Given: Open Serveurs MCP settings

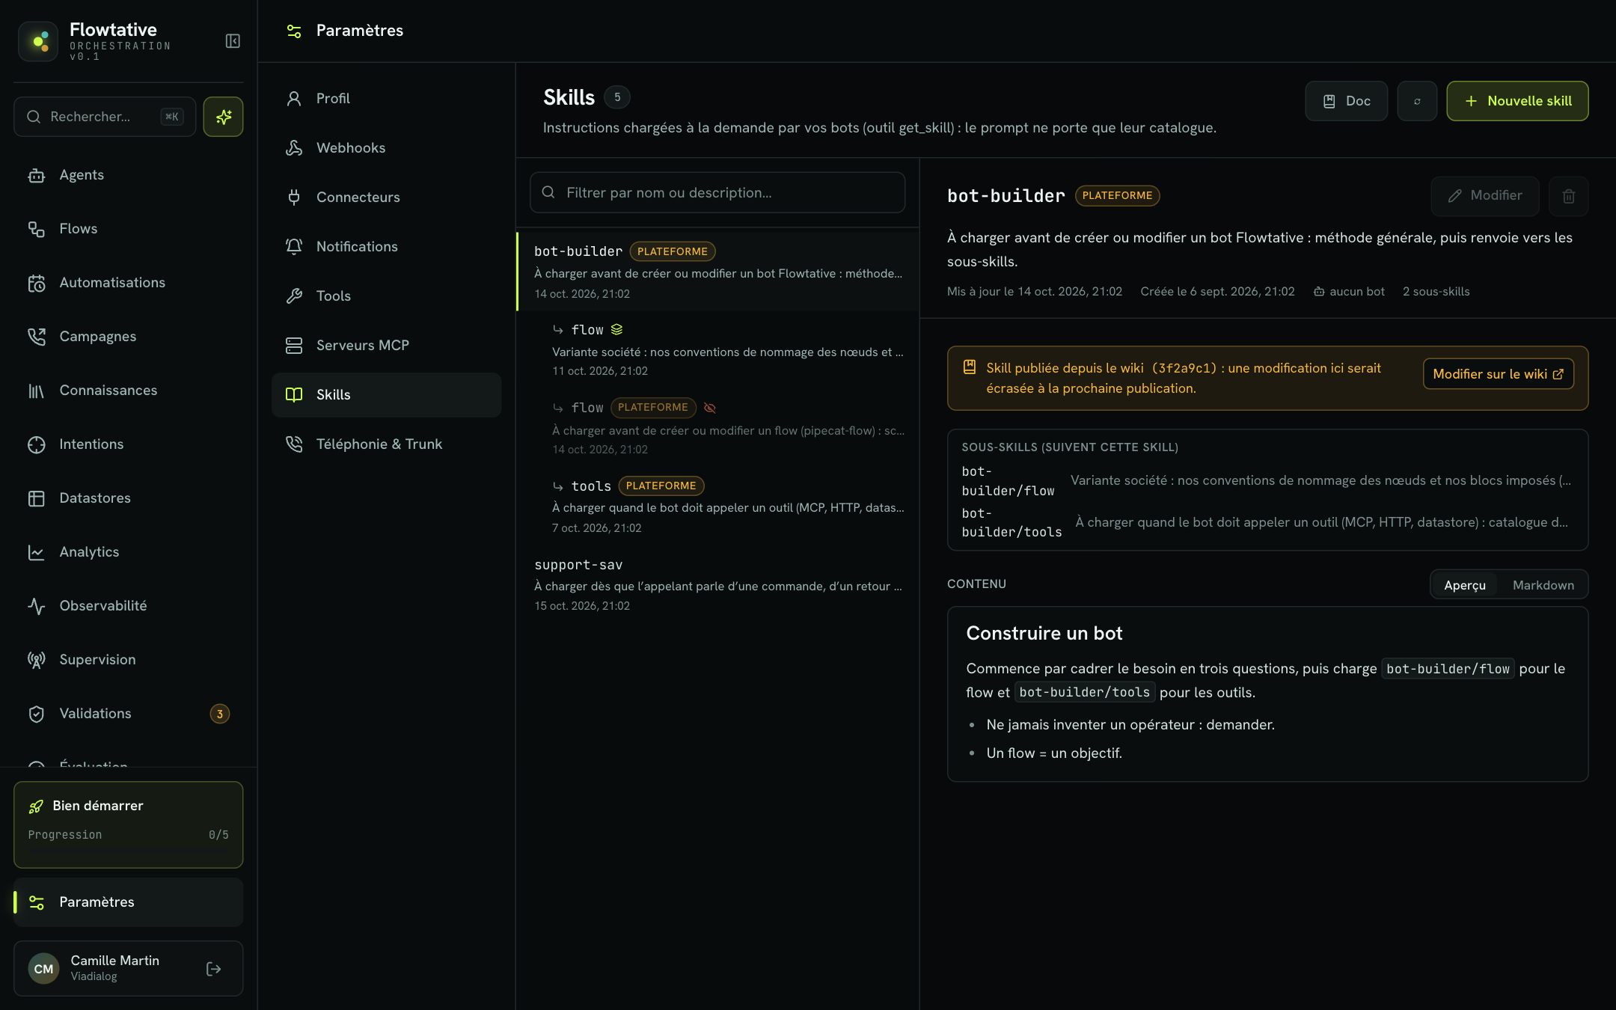Looking at the screenshot, I should (386, 346).
